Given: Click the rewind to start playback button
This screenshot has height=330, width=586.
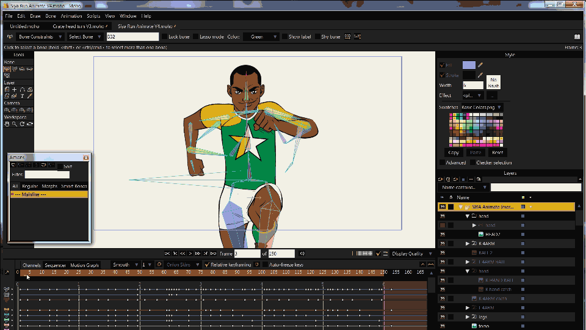Looking at the screenshot, I should (167, 254).
